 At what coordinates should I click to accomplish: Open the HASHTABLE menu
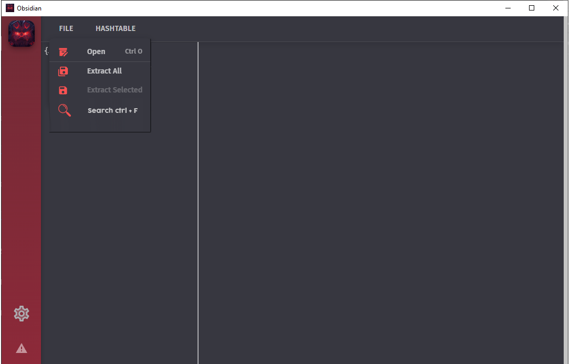[116, 28]
